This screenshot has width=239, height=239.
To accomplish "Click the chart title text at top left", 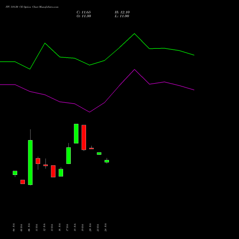I will (32, 7).
